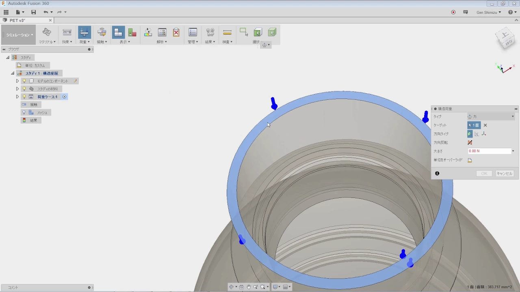Select the vector direction type icon
Screen dimensions: 520x292
coord(484,134)
